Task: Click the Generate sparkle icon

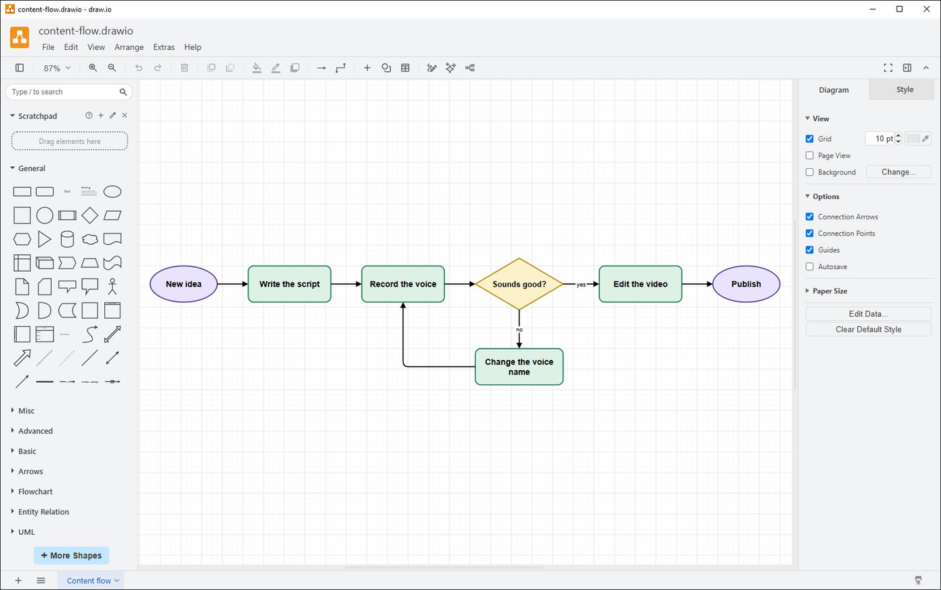Action: point(451,68)
